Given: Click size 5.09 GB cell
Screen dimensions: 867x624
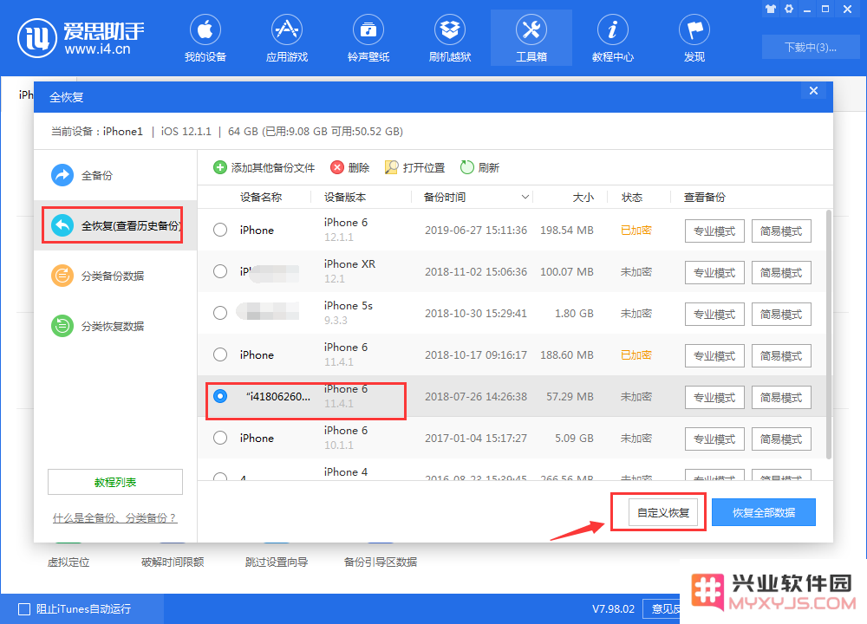Looking at the screenshot, I should (574, 439).
